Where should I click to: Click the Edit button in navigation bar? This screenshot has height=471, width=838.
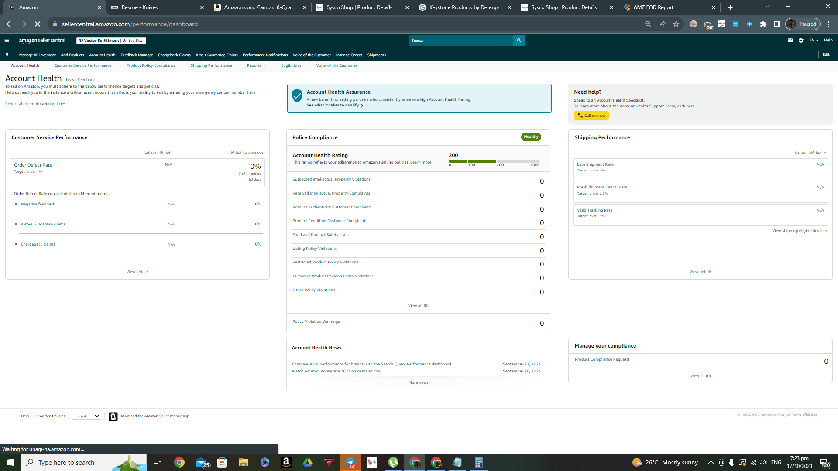(x=826, y=55)
